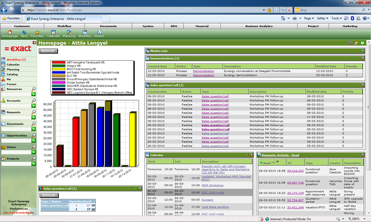Click the Resources search input field

pyautogui.click(x=16, y=94)
